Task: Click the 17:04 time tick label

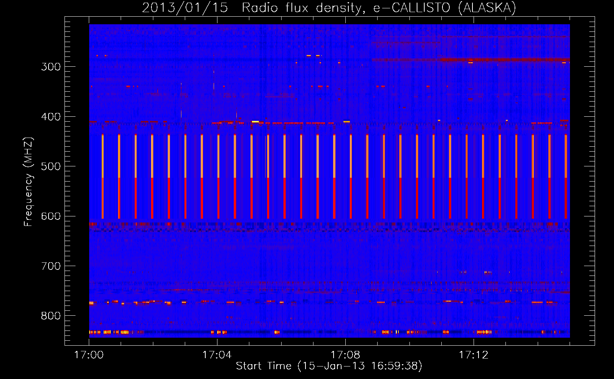Action: point(217,355)
